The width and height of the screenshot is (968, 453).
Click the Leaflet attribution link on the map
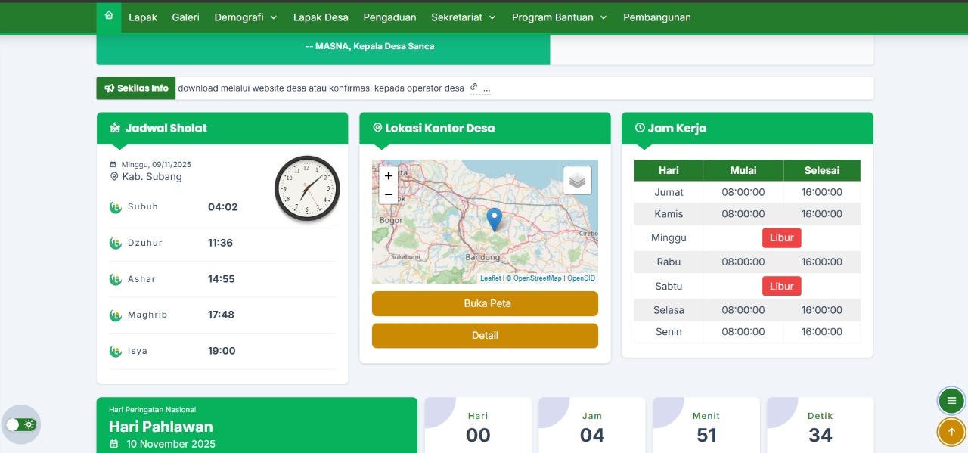pos(490,278)
